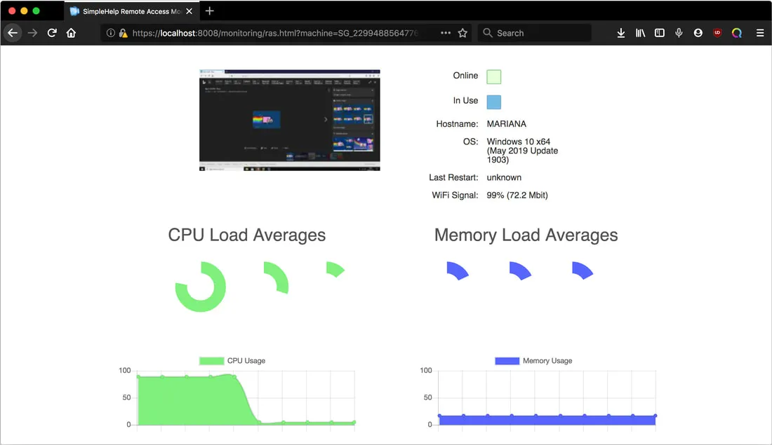Open the Downloads panel icon
The height and width of the screenshot is (445, 772).
coord(620,32)
